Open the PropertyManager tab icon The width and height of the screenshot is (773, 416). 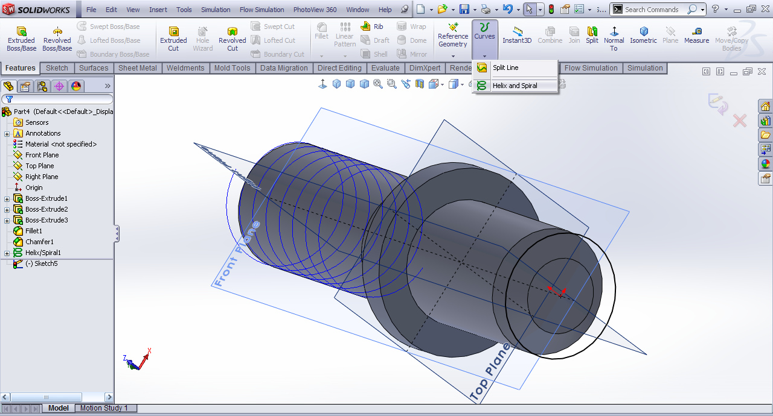click(x=25, y=86)
